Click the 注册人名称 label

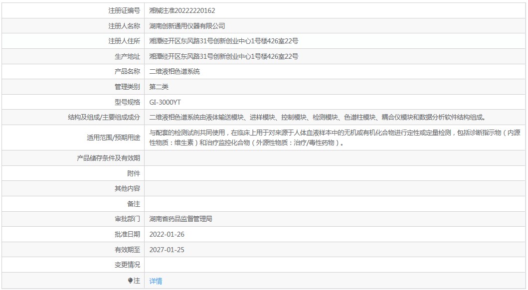coord(124,26)
